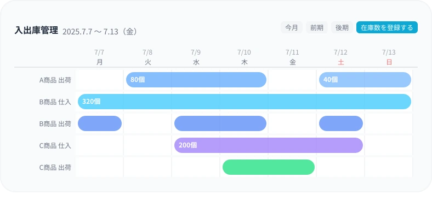Switch to the 前期 period
432x201 pixels.
[317, 27]
